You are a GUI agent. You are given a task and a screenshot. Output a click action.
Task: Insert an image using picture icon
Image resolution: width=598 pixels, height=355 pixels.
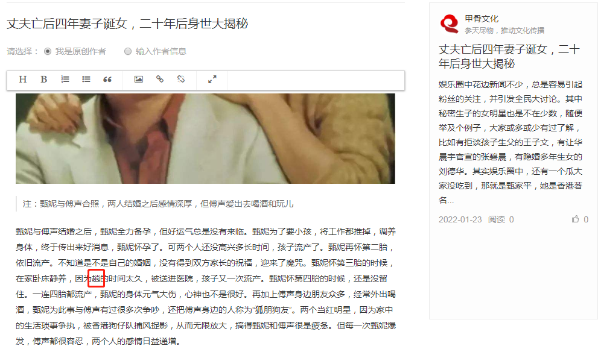click(138, 79)
